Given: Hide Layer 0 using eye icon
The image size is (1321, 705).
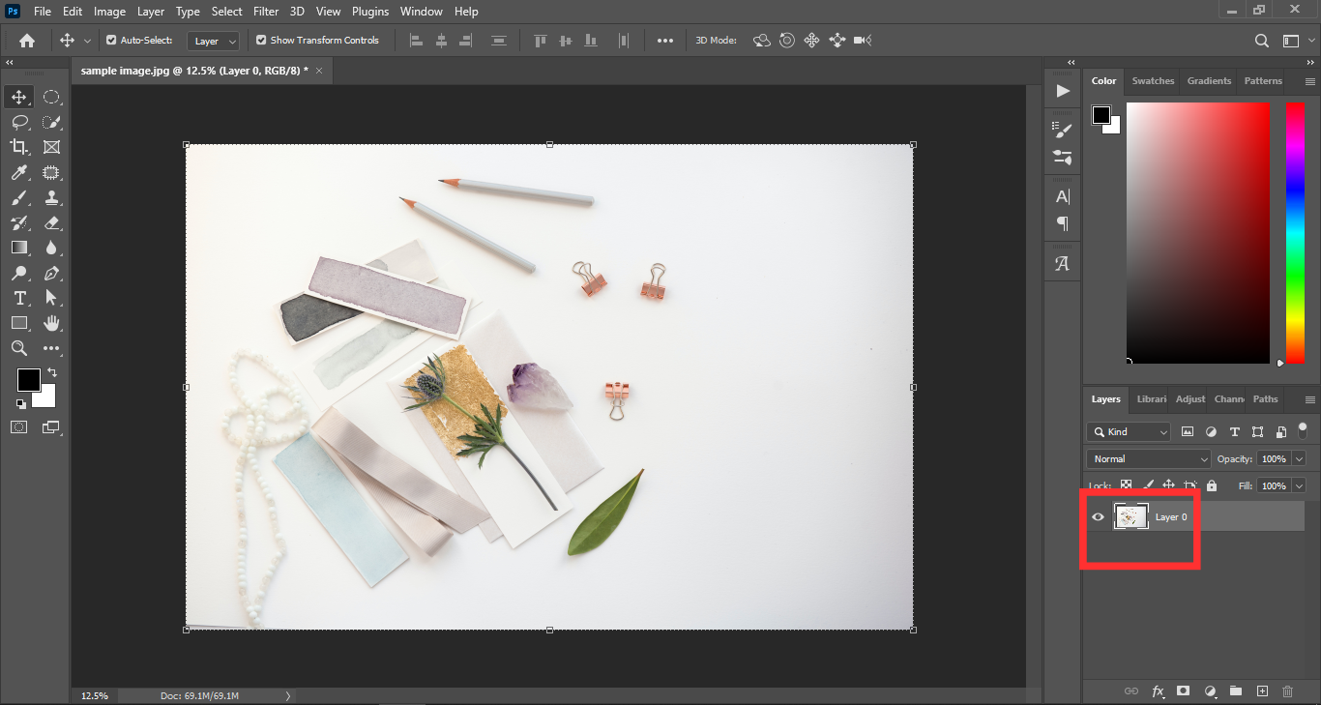Looking at the screenshot, I should 1098,517.
